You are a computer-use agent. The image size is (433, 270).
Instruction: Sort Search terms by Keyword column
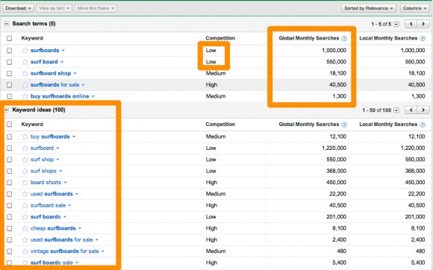(x=32, y=38)
